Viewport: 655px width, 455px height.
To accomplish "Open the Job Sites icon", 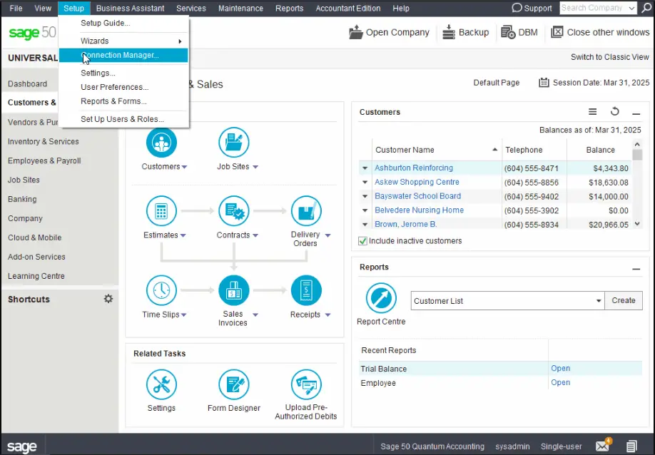I will (x=233, y=143).
